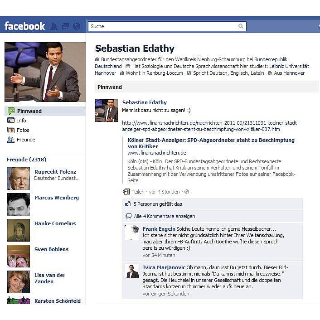Click Lisa van der Zanden name link
This screenshot has width=320, height=320.
(50, 278)
